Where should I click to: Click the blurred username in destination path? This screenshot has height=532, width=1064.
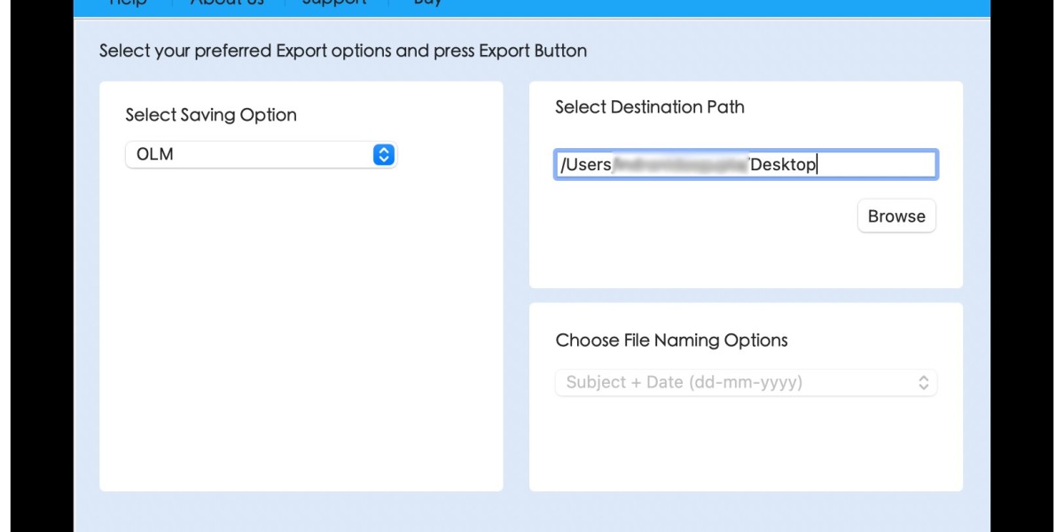(680, 165)
